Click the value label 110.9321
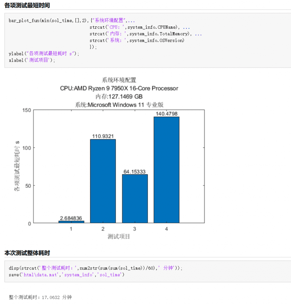This screenshot has width=291, height=305. point(103,136)
